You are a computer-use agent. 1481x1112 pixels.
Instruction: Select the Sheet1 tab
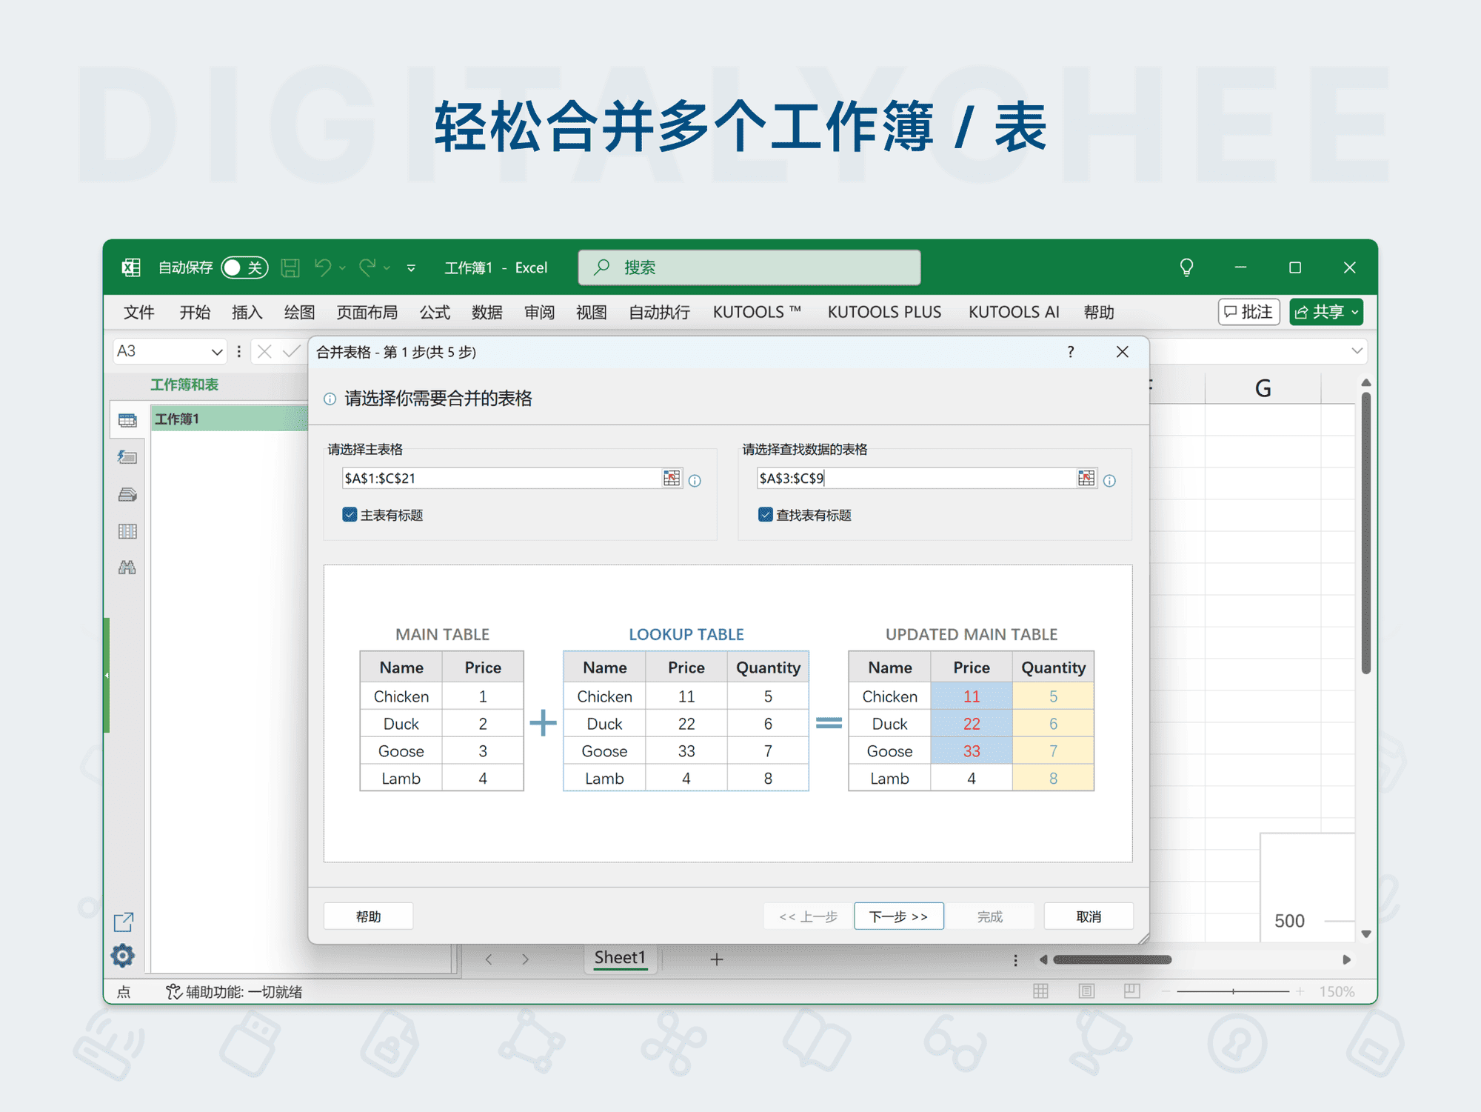620,958
